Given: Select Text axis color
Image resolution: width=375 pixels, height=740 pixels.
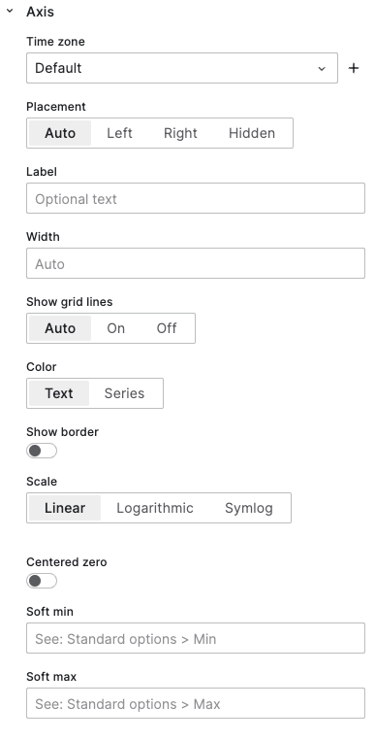Looking at the screenshot, I should point(59,393).
